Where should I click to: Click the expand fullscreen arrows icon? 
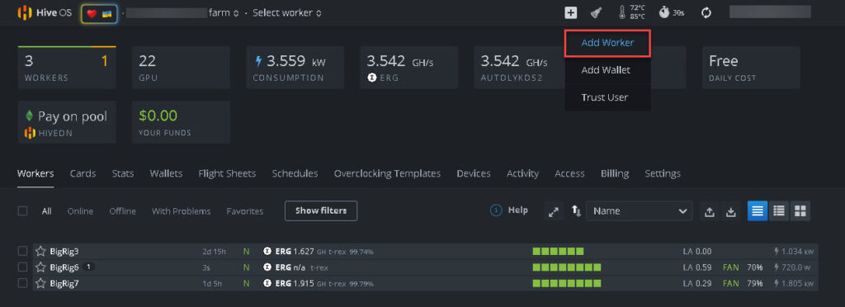(x=554, y=211)
